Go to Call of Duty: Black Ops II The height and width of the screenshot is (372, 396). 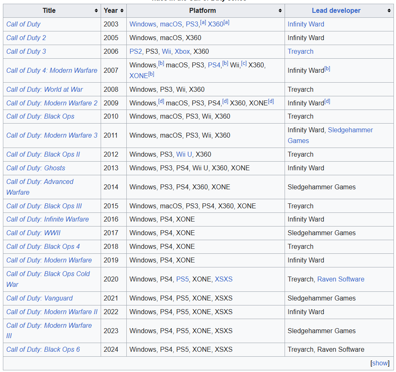(43, 154)
